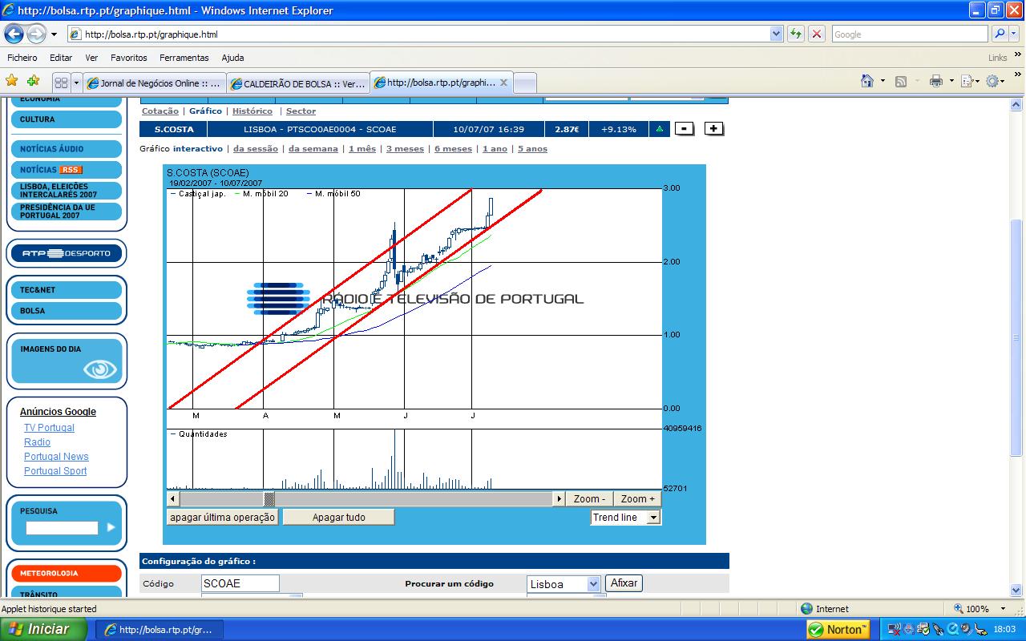Viewport: 1026px width, 641px height.
Task: Close the bolsa.rtp.pt tab
Action: [x=503, y=83]
